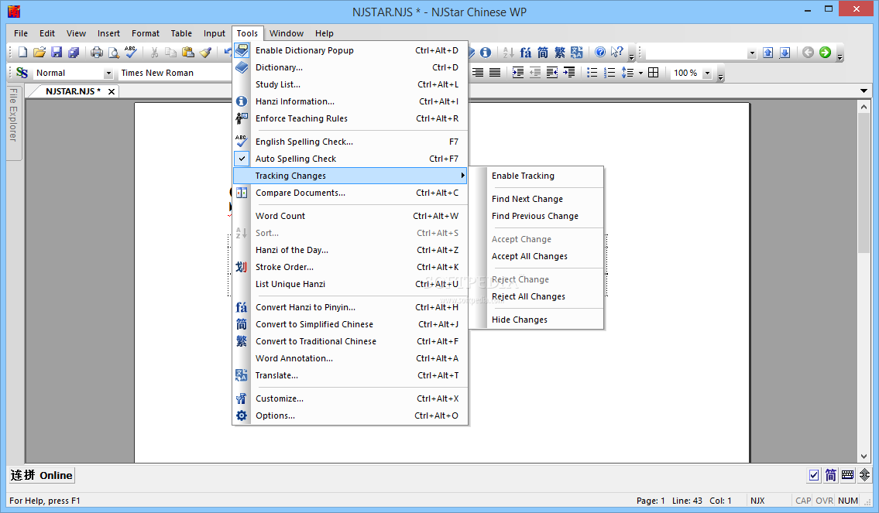This screenshot has height=513, width=879.
Task: Expand standard toolbar overflow options
Action: [631, 53]
